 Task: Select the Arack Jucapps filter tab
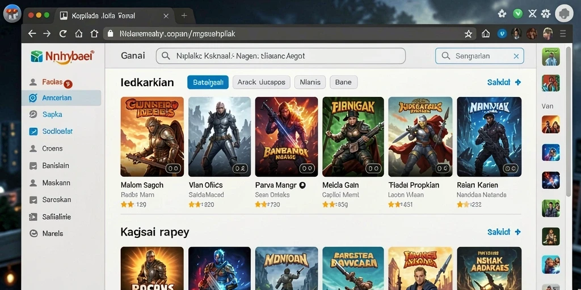pyautogui.click(x=261, y=82)
